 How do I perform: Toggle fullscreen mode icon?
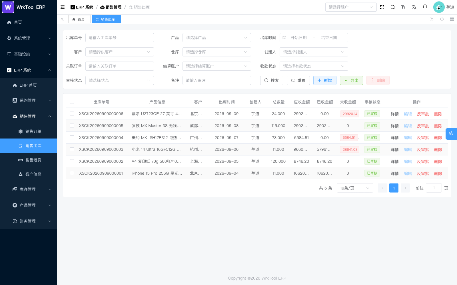(x=382, y=7)
